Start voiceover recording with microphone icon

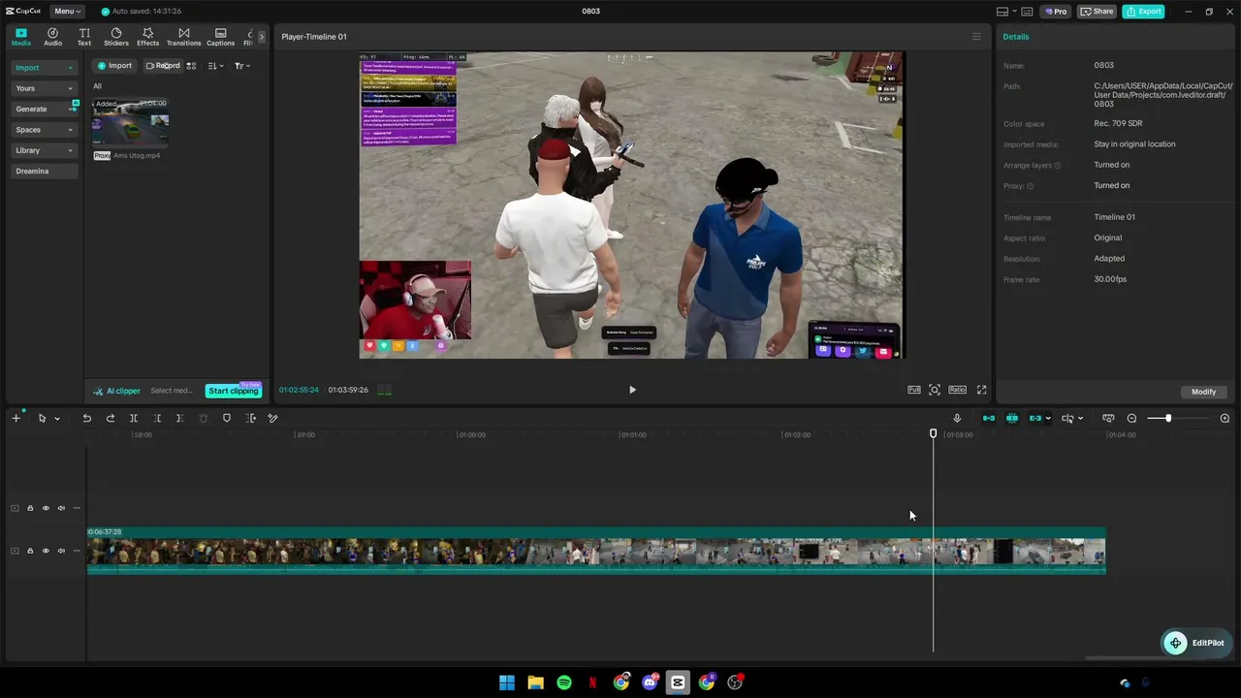click(957, 418)
